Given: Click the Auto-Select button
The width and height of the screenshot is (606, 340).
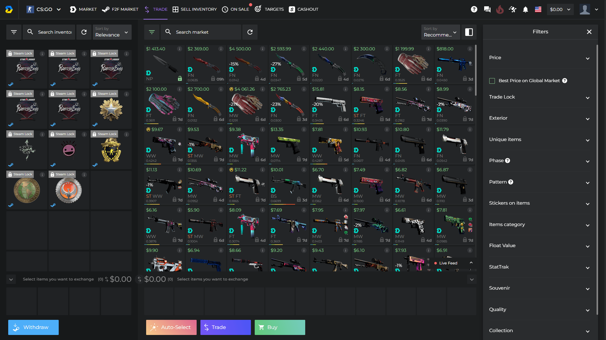Looking at the screenshot, I should (171, 327).
